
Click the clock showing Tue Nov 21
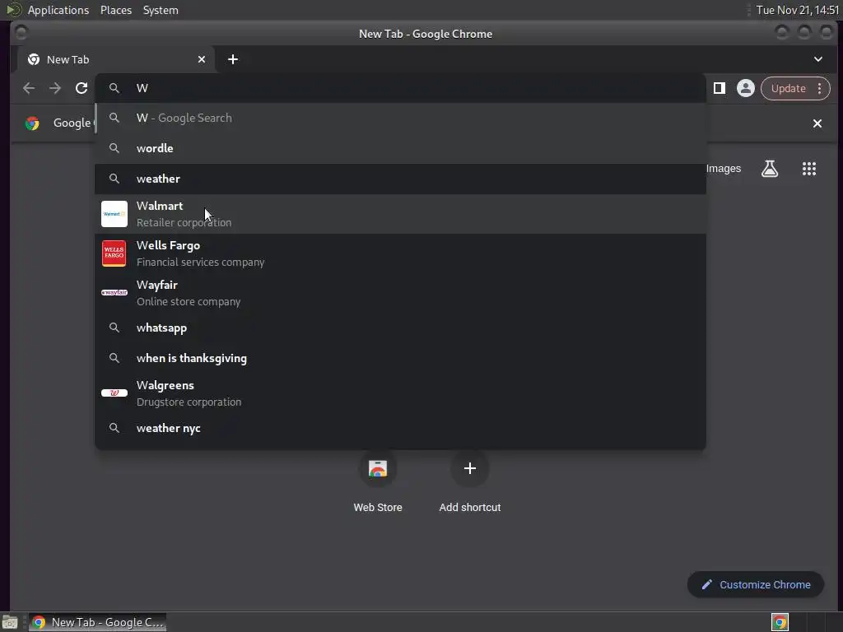pyautogui.click(x=797, y=10)
